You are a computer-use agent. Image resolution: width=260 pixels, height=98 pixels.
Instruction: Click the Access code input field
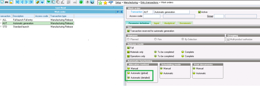pos(152,16)
